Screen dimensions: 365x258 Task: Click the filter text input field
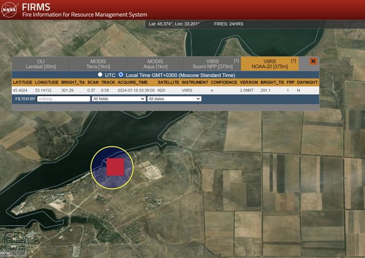pos(63,99)
